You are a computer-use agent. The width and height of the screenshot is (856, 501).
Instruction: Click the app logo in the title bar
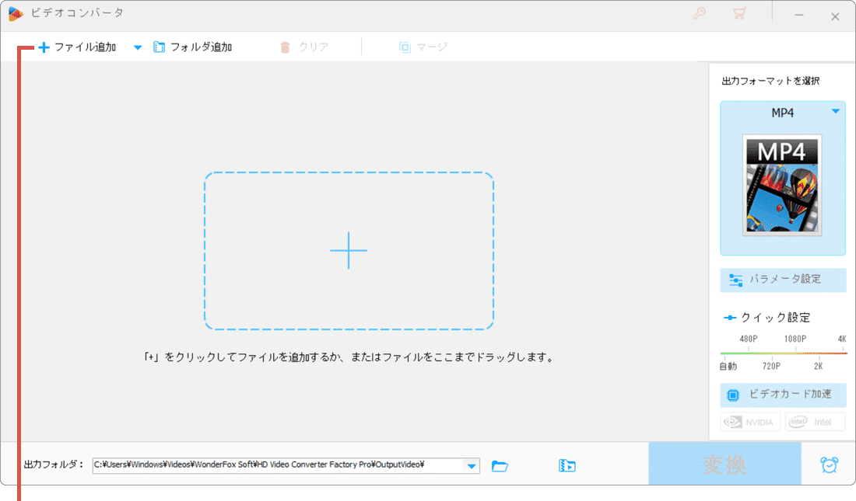[16, 14]
